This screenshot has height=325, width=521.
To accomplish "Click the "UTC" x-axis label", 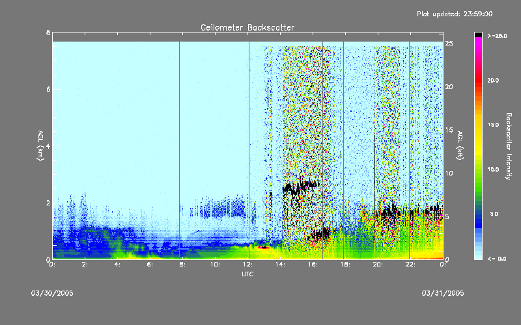I will click(x=247, y=274).
